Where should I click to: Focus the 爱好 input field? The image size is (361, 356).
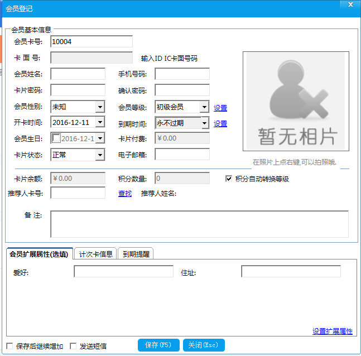coord(123,271)
